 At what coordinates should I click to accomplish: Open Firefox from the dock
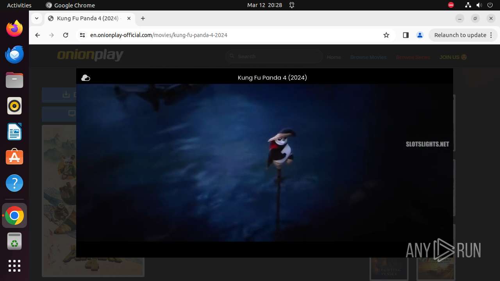click(14, 28)
